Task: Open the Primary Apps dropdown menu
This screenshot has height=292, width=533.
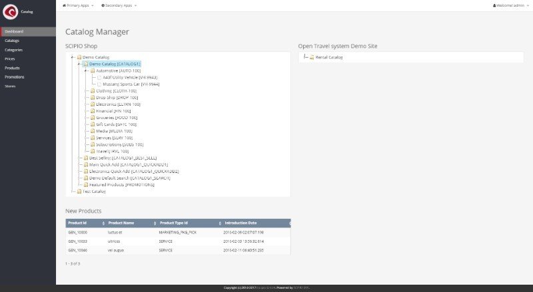Action: click(78, 5)
